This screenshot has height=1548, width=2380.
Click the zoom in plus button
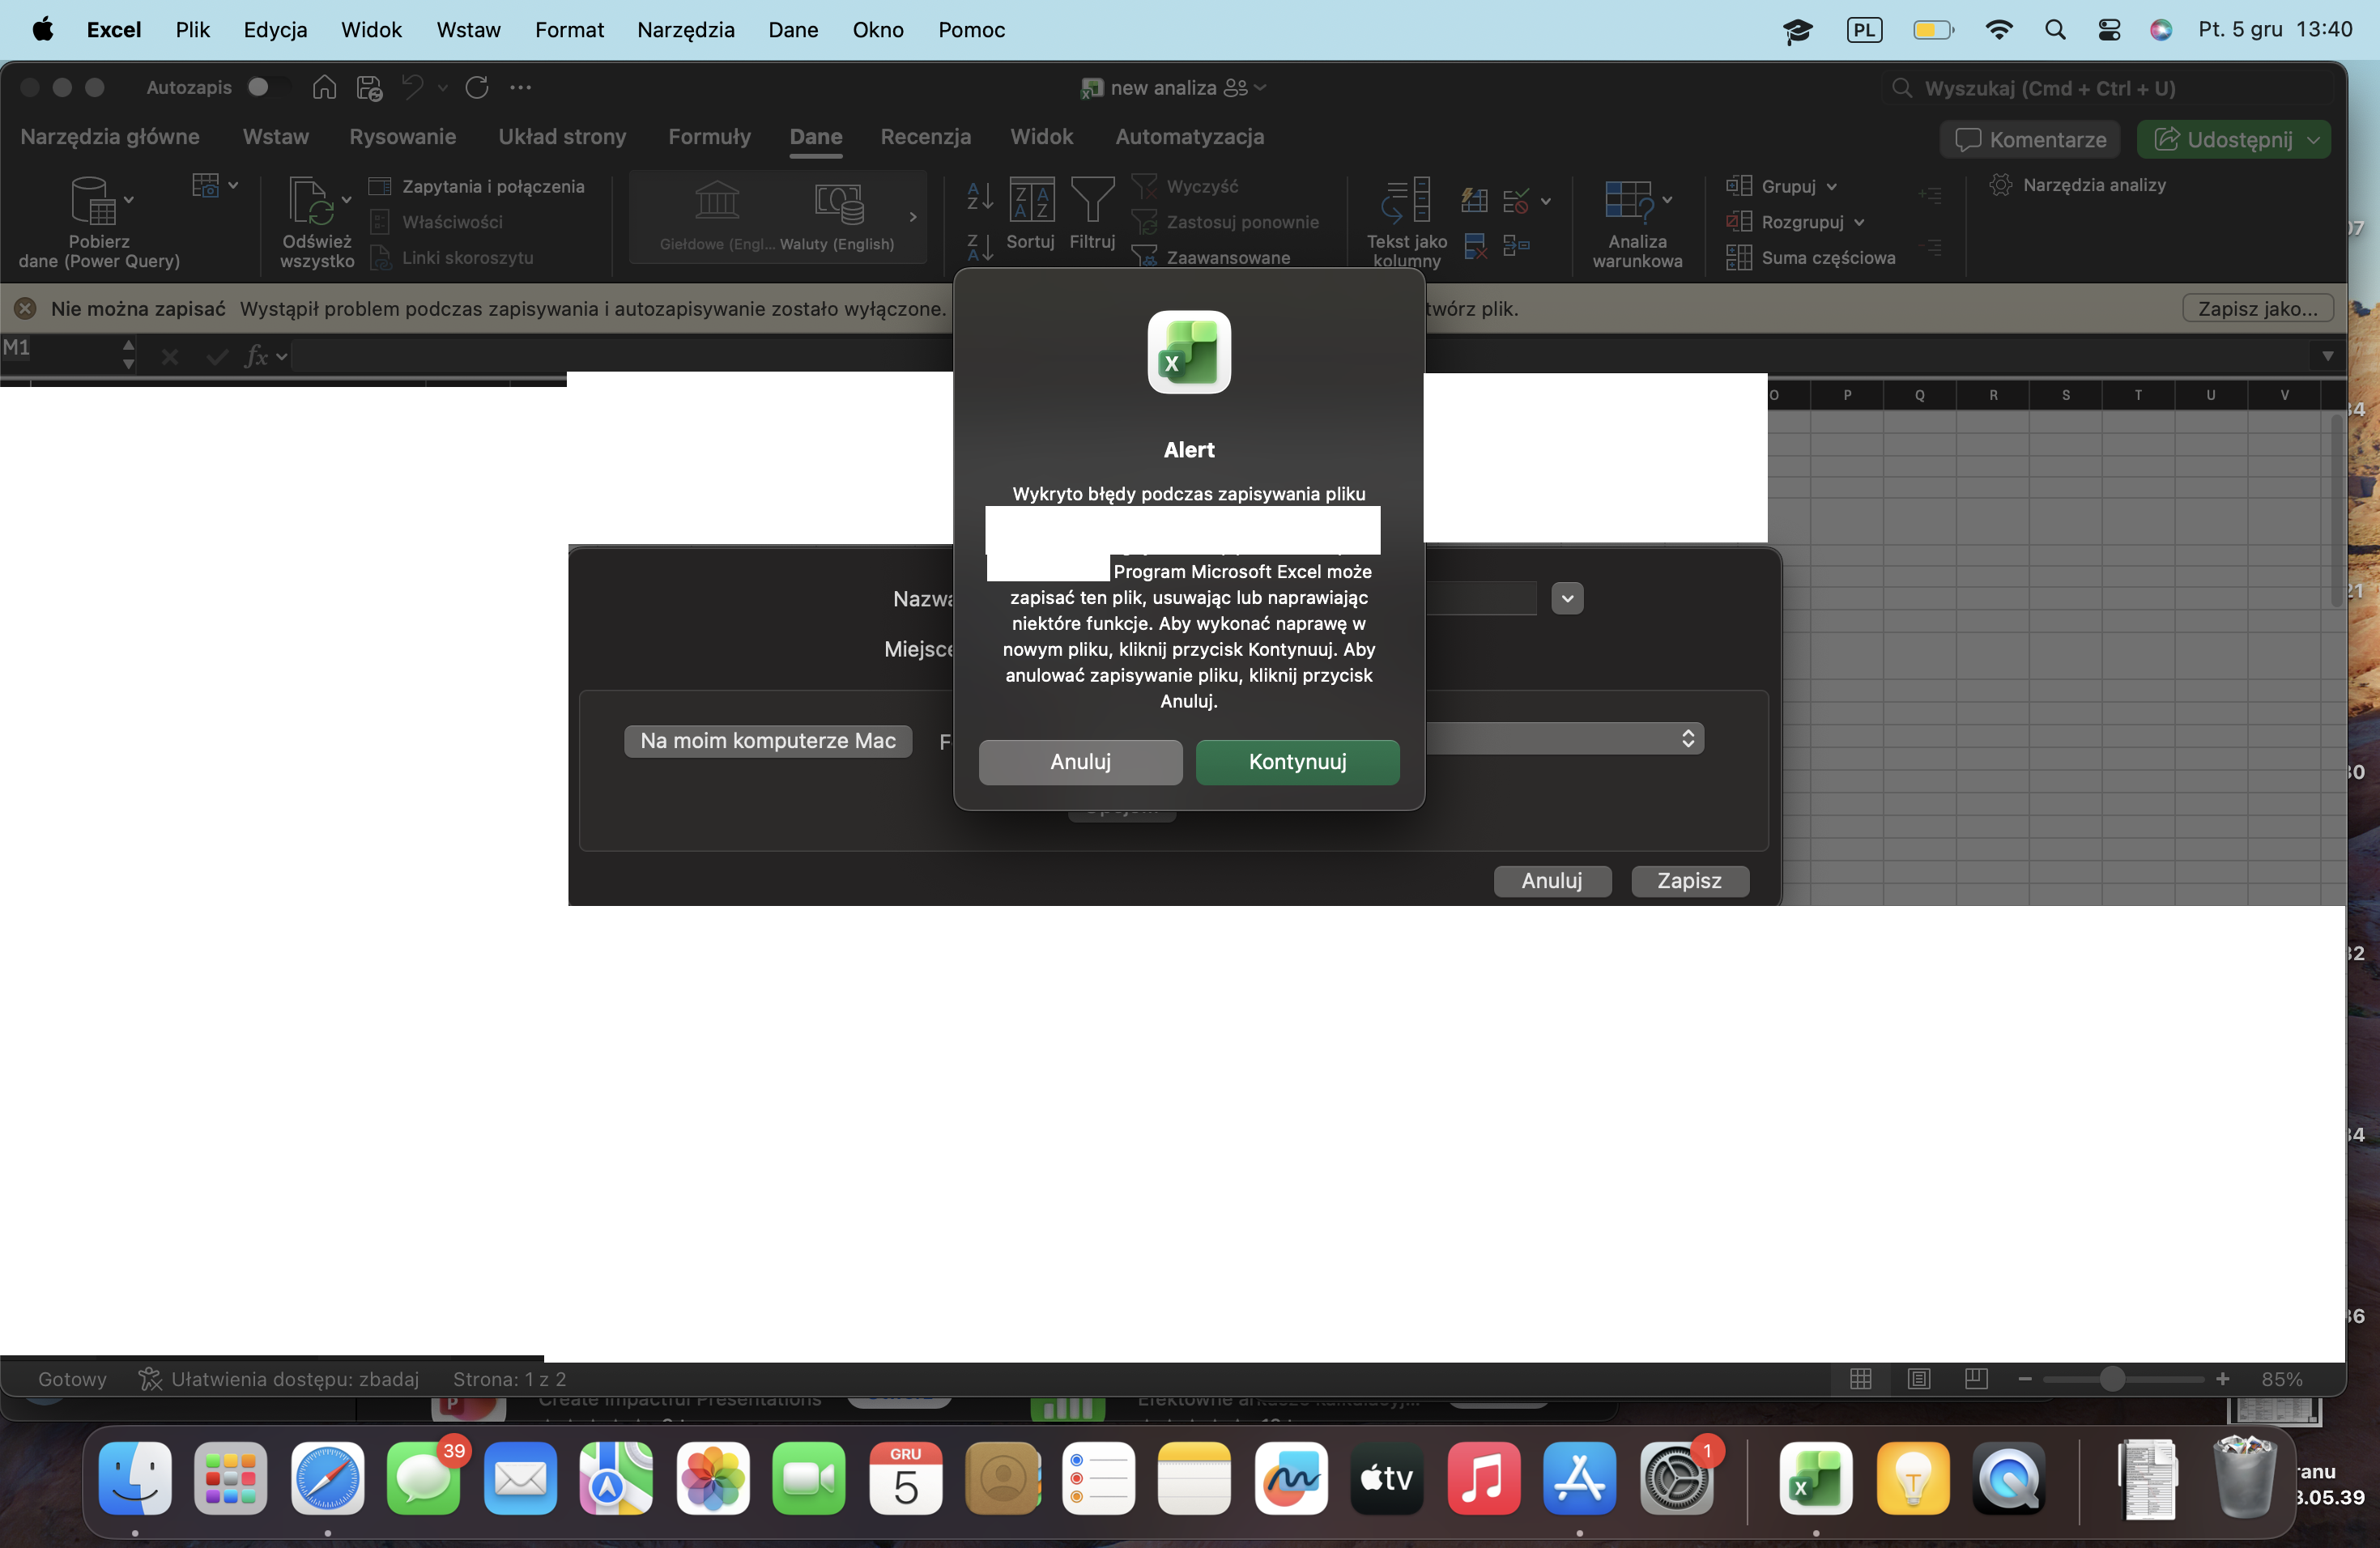[2222, 1379]
